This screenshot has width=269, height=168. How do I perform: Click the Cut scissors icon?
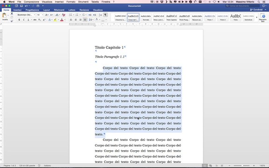12,14
